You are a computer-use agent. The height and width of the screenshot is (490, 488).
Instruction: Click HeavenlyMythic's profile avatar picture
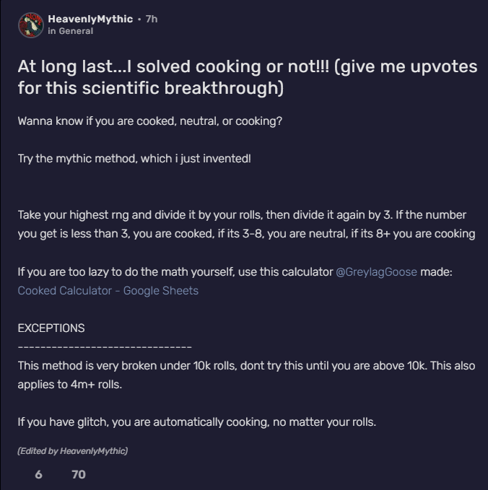30,25
